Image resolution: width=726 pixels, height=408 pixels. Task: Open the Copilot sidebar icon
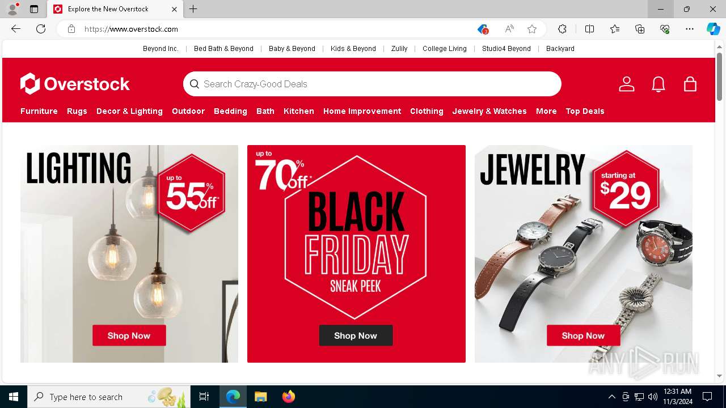(x=713, y=29)
